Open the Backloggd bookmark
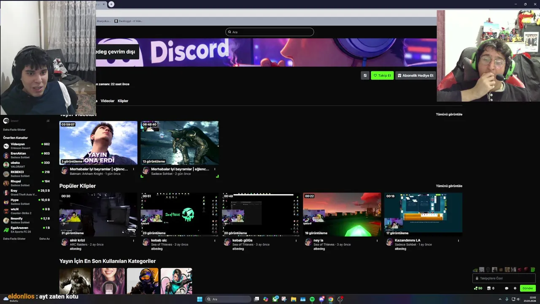Viewport: 540px width, 304px height. [129, 21]
